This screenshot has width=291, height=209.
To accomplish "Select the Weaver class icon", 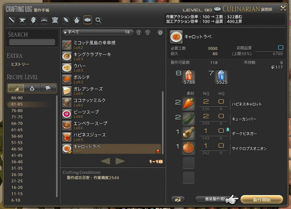I will [x=66, y=20].
